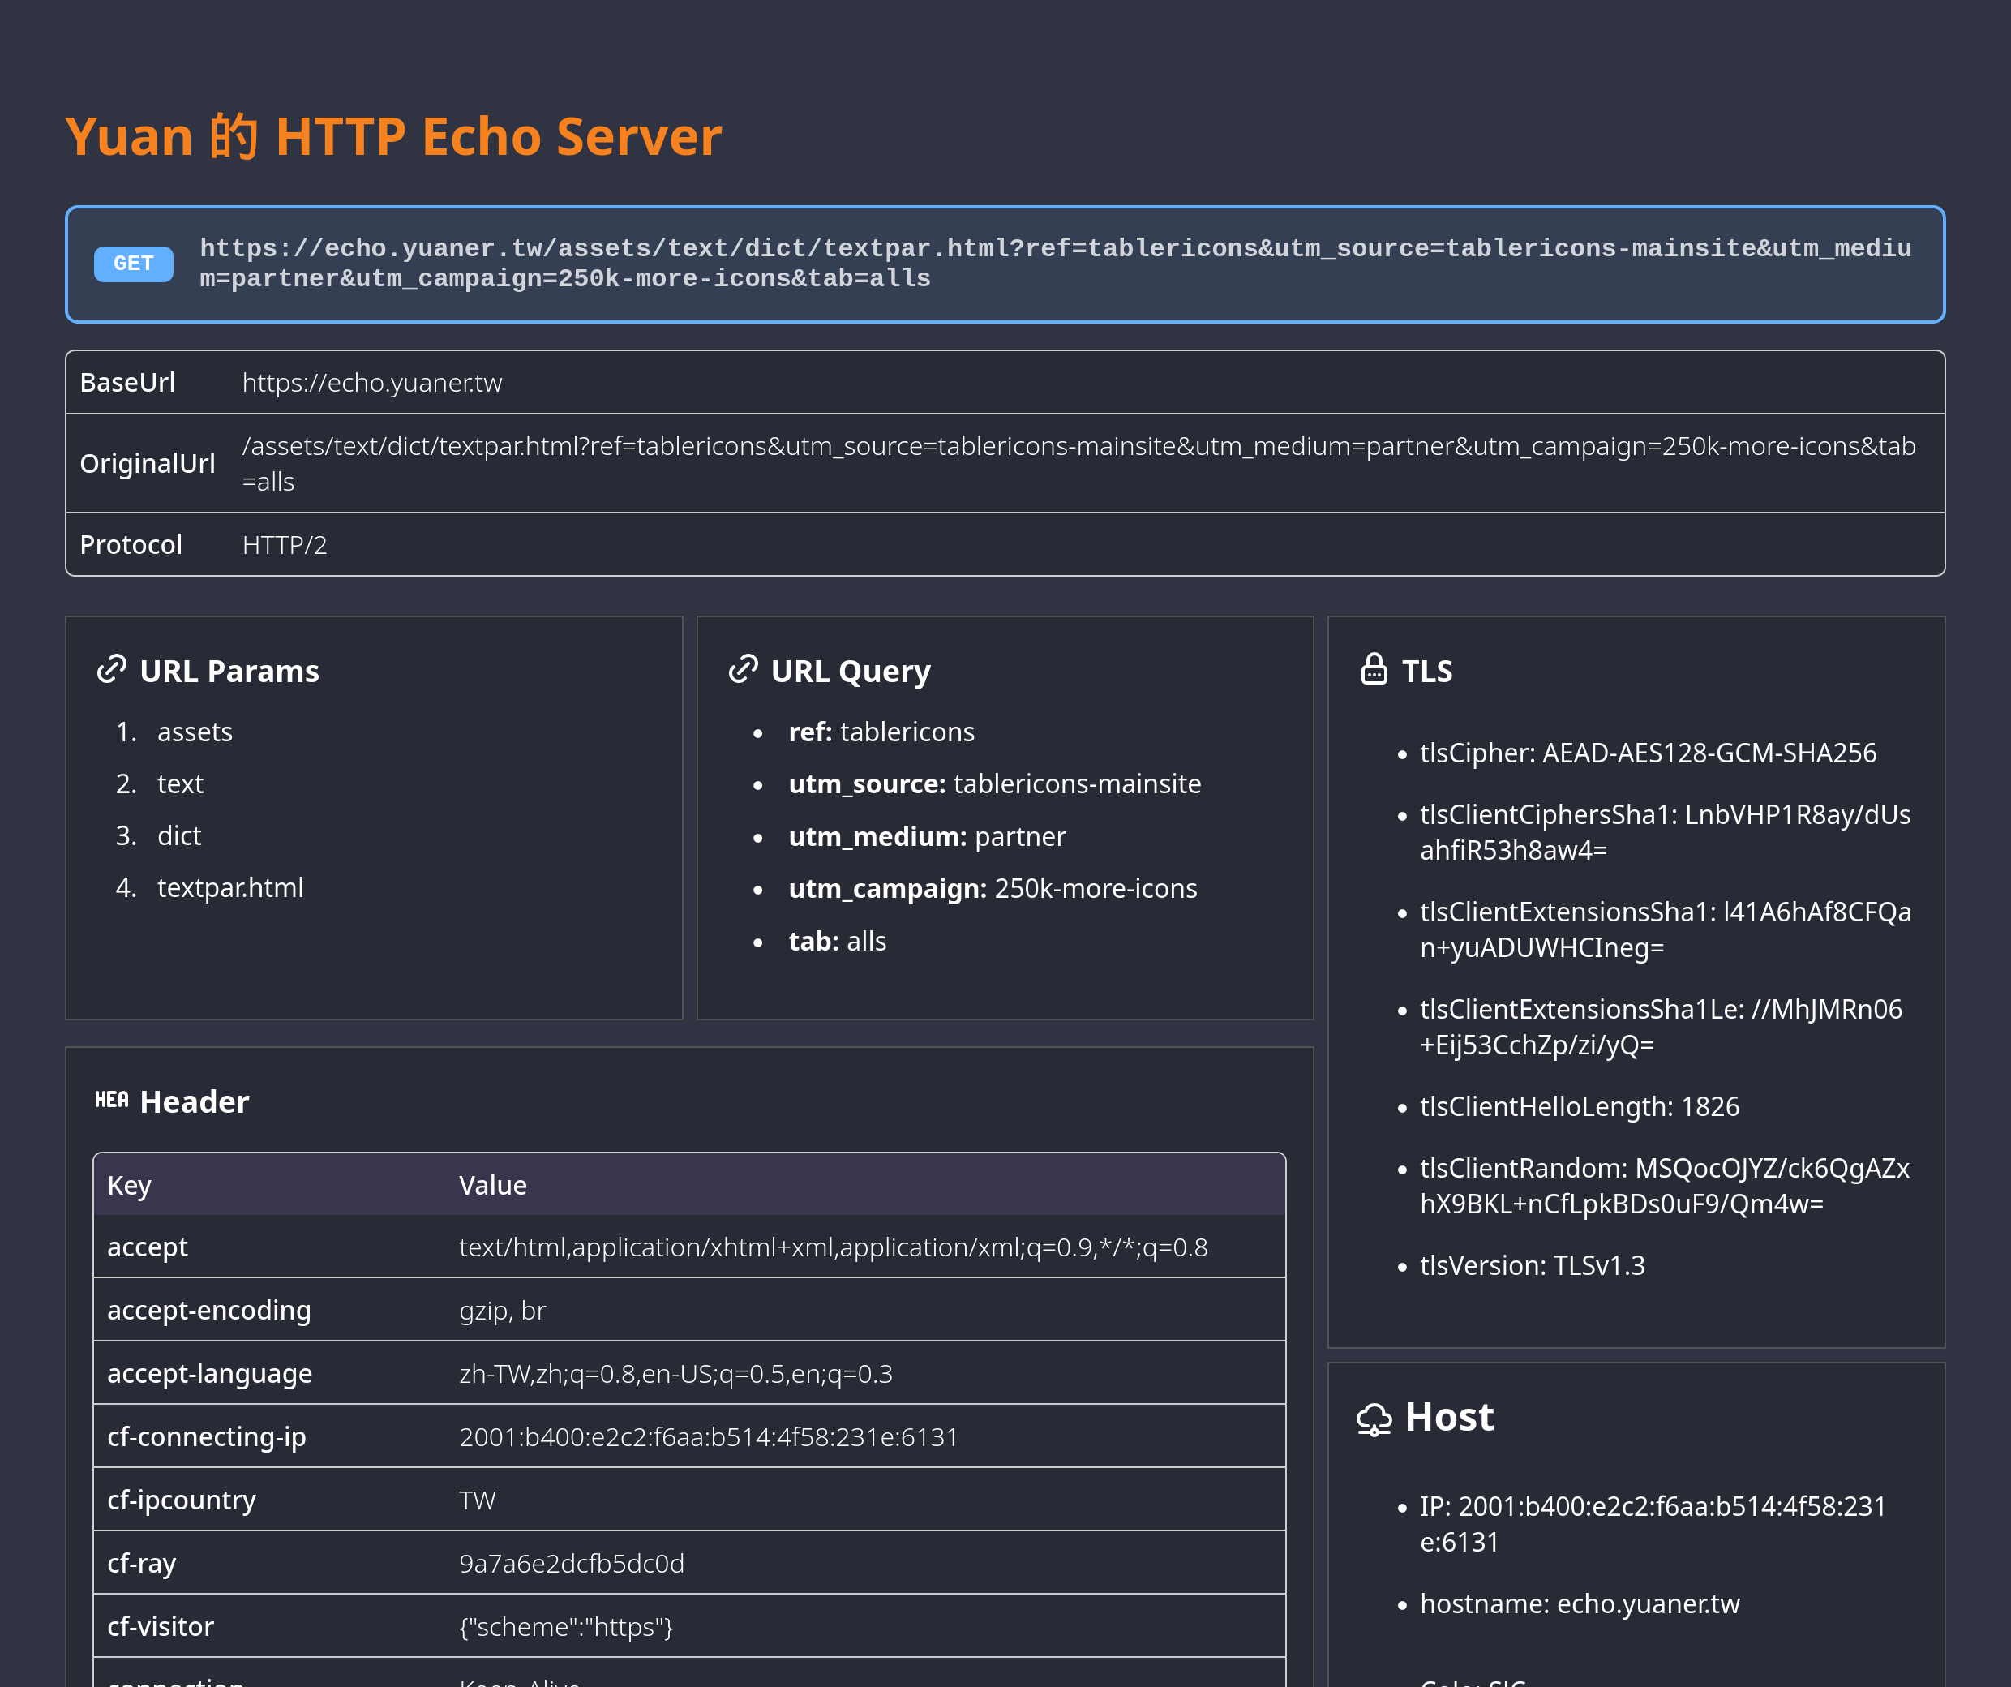Click the BaseUrl value https://echo.yuaner.tw

(371, 382)
